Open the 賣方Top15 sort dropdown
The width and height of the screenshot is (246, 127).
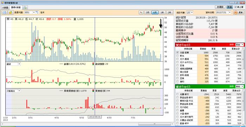pyautogui.click(x=242, y=86)
